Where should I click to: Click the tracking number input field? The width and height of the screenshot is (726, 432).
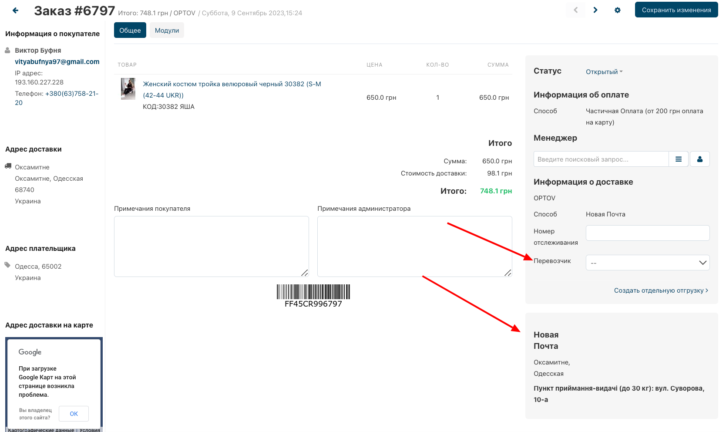click(x=647, y=233)
